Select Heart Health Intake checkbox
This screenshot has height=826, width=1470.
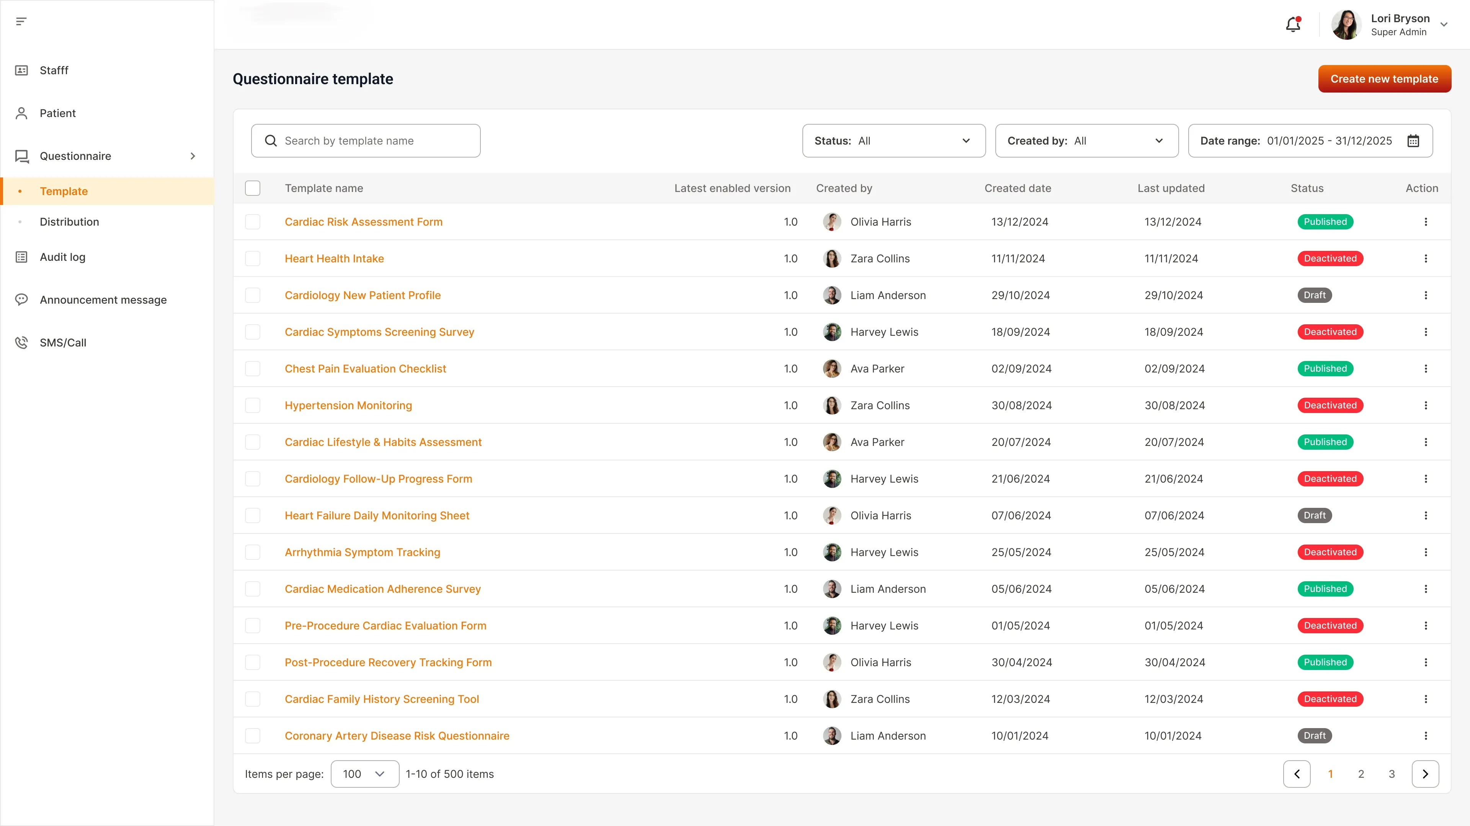[x=253, y=259]
